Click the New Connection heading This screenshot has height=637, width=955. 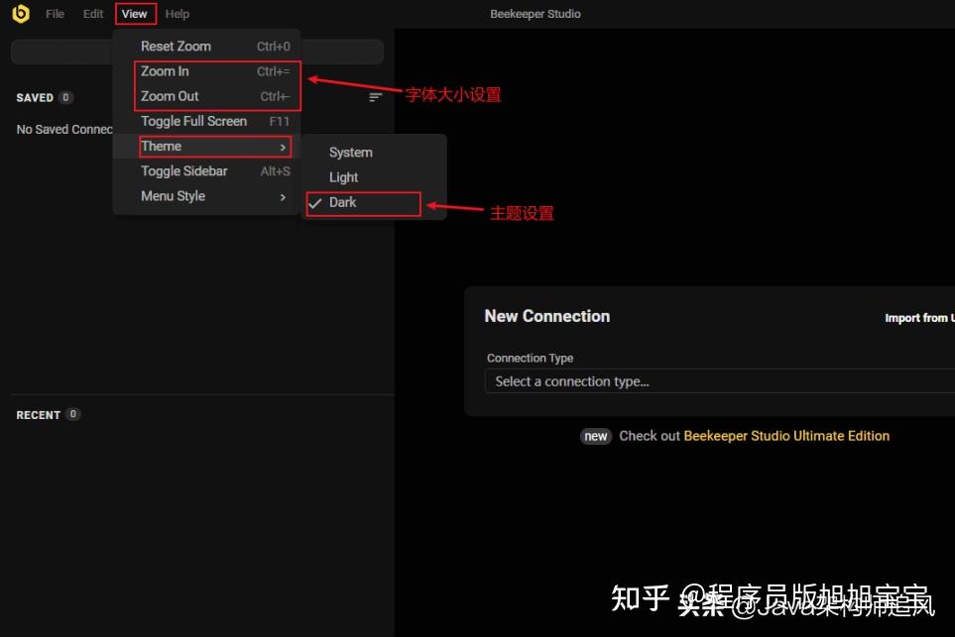tap(547, 316)
